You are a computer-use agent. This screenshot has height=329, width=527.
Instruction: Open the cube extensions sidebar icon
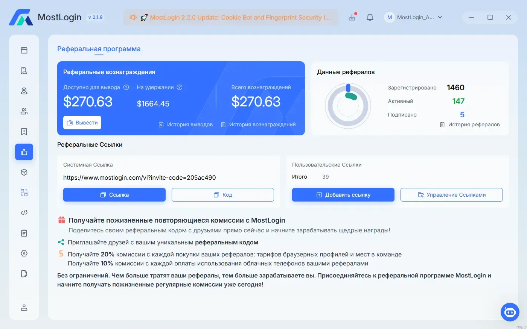tap(24, 172)
